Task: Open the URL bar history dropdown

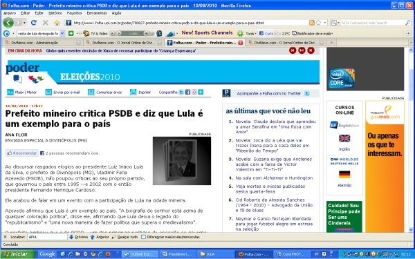Action: (x=325, y=23)
